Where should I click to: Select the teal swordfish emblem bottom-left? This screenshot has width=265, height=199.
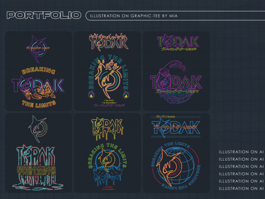[38, 129]
